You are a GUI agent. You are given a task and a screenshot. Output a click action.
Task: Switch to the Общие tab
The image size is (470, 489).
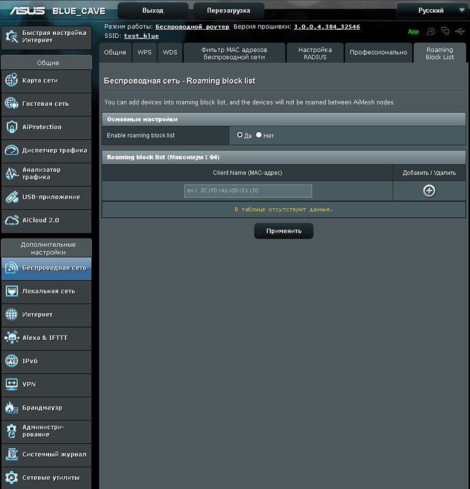[115, 52]
